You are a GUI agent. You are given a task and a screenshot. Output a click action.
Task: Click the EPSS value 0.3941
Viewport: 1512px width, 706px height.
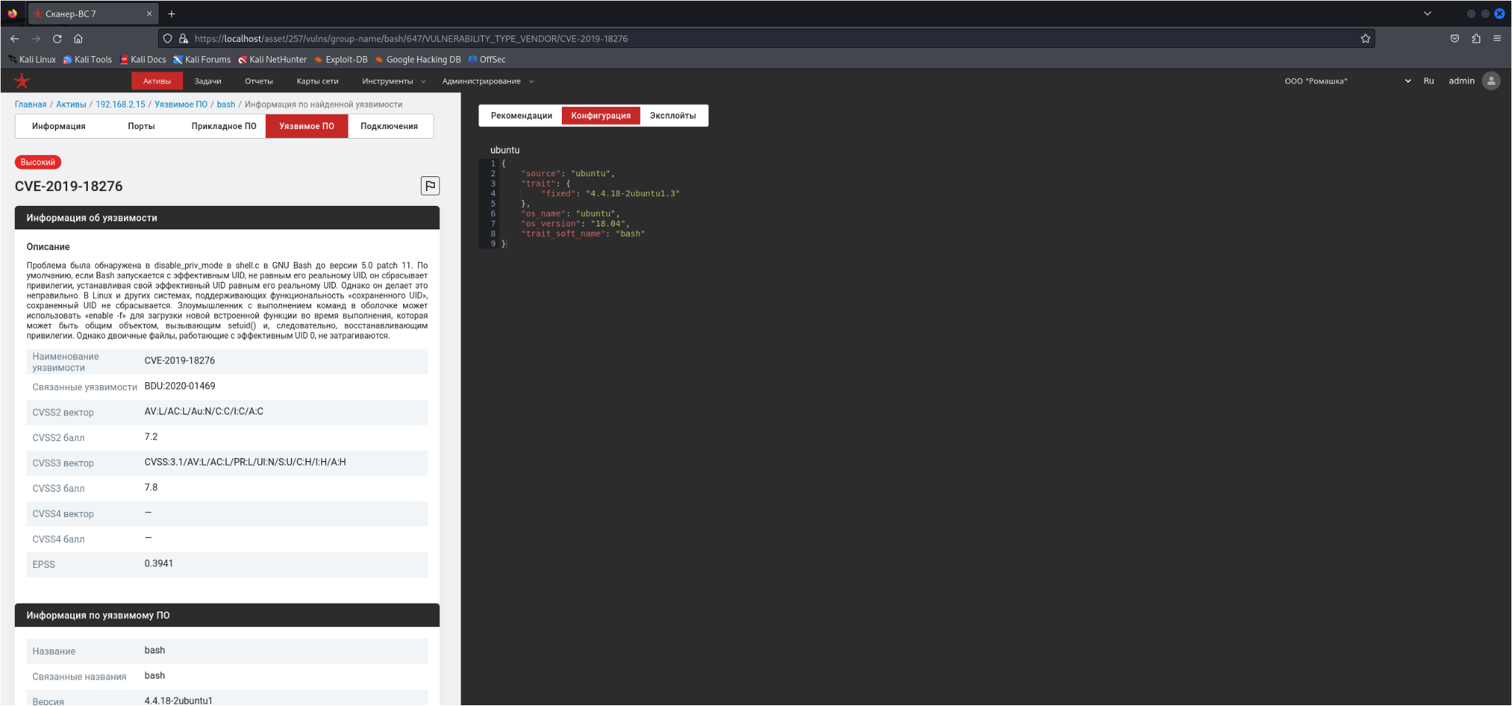point(159,564)
